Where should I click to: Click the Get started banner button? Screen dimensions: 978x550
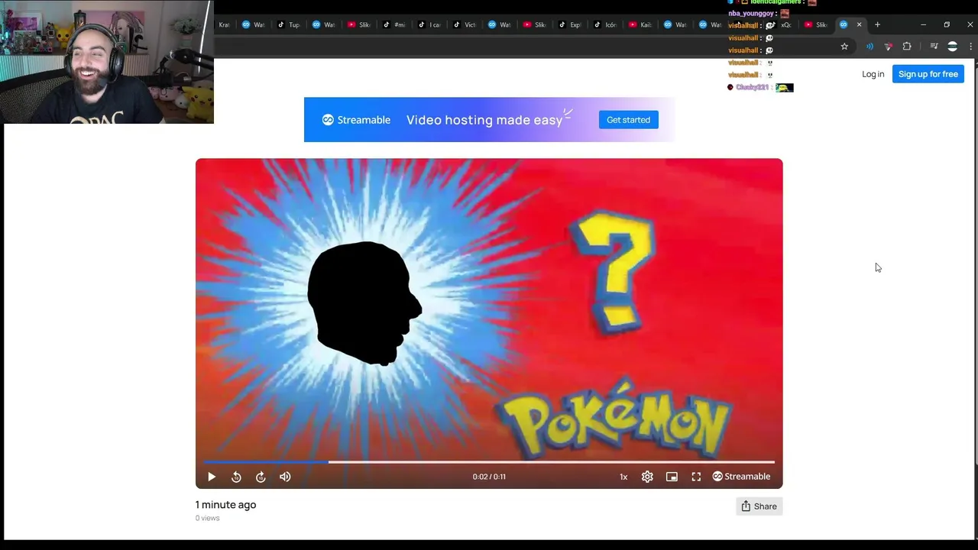628,120
